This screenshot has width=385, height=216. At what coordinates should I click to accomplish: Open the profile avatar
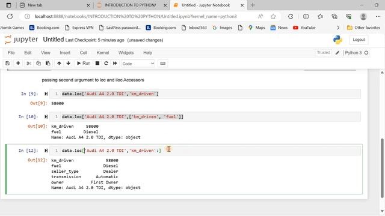(x=363, y=16)
